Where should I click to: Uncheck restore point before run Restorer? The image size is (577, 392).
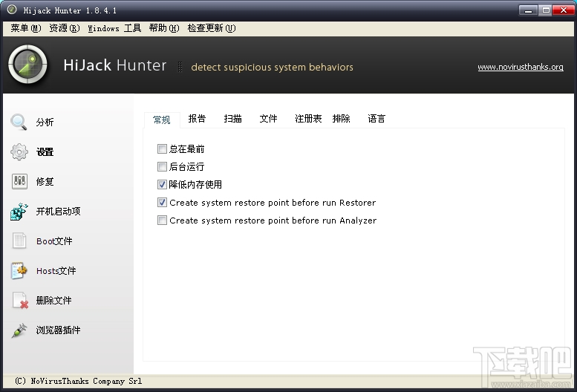[162, 202]
